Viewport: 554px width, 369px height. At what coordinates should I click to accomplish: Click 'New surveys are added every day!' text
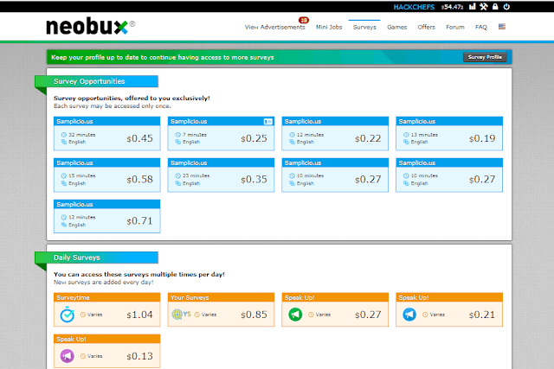pos(104,283)
